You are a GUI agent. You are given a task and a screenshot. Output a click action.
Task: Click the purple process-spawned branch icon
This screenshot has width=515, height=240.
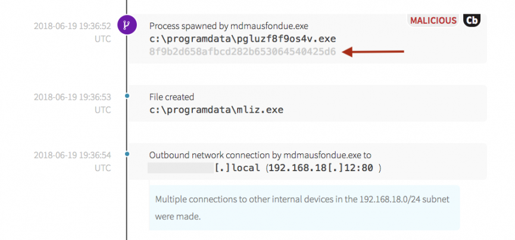click(127, 26)
